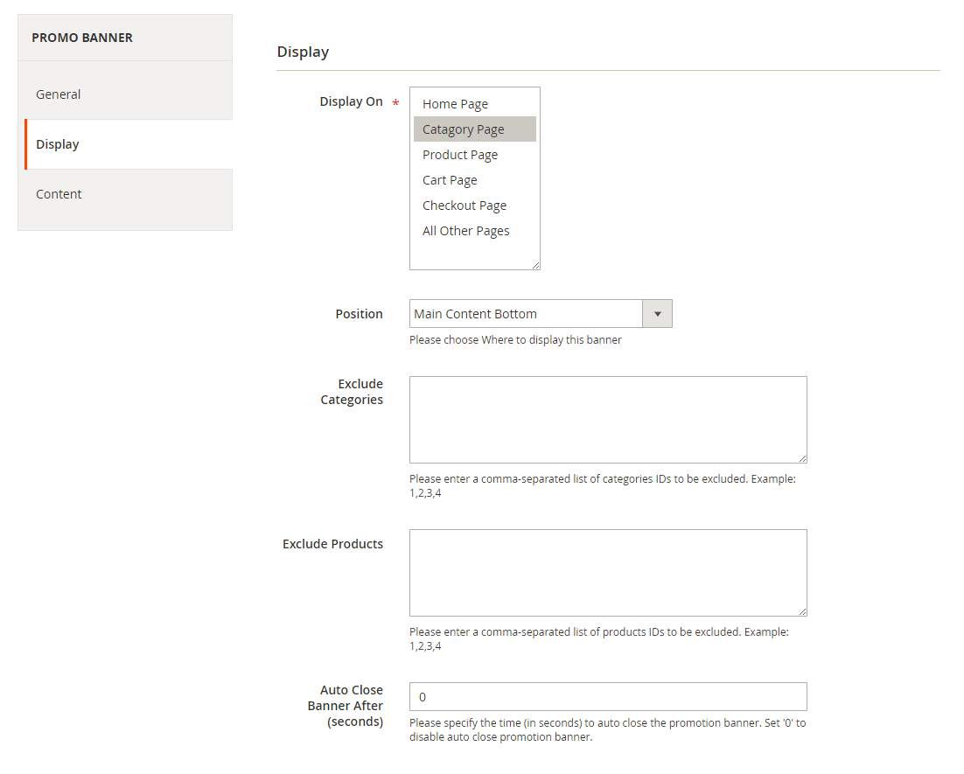Focus the Auto Close Banner seconds field
The width and height of the screenshot is (964, 774).
[607, 697]
